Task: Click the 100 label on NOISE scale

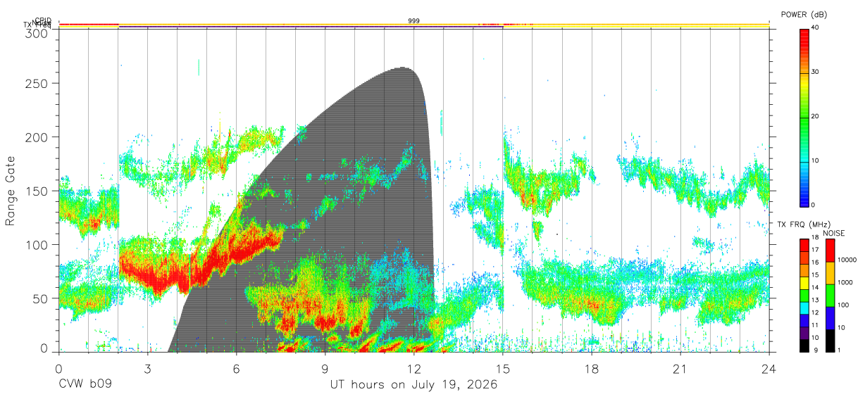Action: coord(843,305)
